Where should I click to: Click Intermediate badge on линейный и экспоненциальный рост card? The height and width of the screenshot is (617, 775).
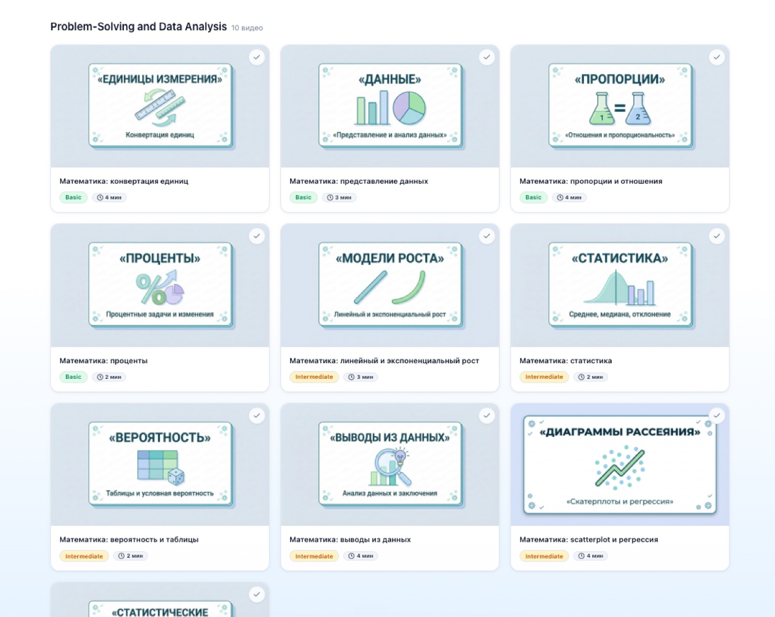[314, 377]
